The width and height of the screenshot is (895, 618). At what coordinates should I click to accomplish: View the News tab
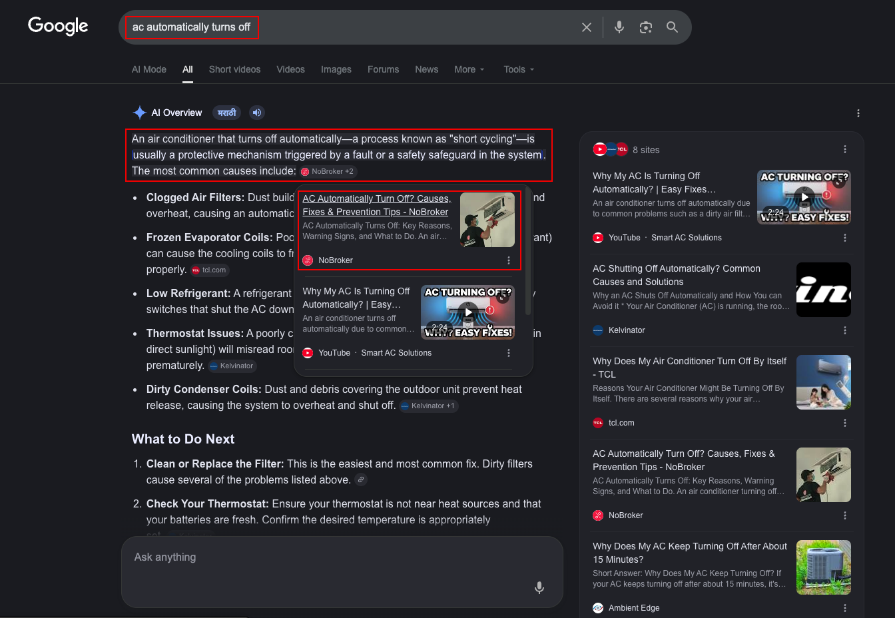[427, 69]
